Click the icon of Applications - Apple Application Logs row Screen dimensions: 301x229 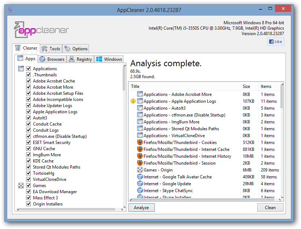140,101
